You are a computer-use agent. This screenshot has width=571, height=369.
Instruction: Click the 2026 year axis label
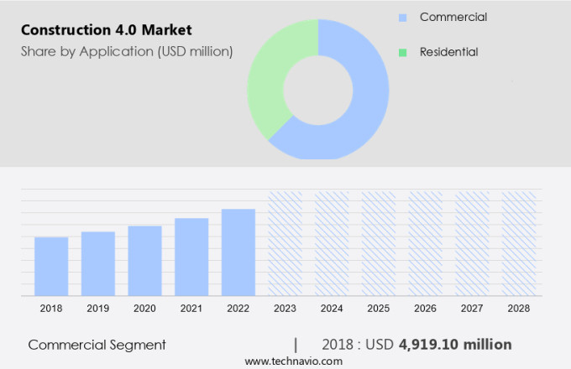[x=425, y=309]
